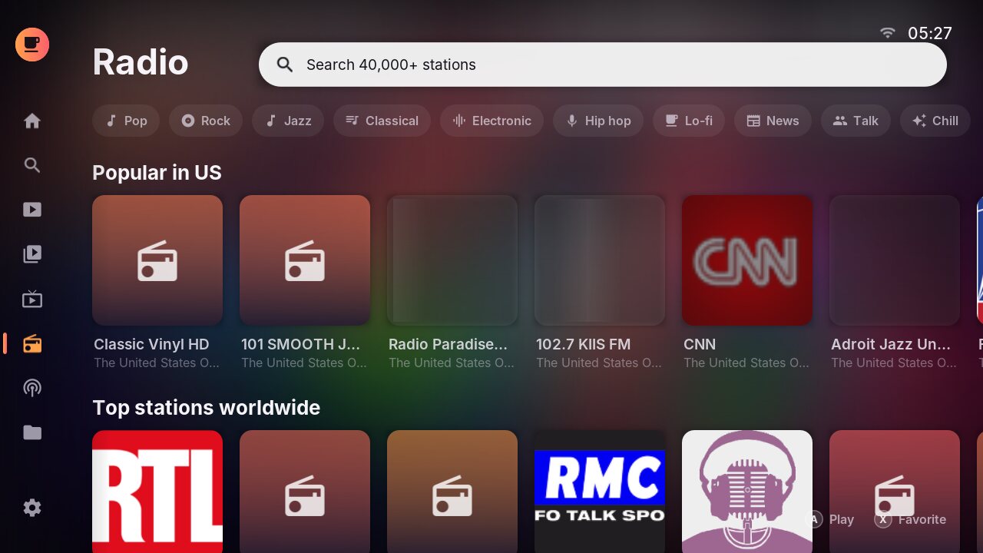The height and width of the screenshot is (553, 983).
Task: Open the Podcasts icon in the sidebar
Action: coord(32,388)
